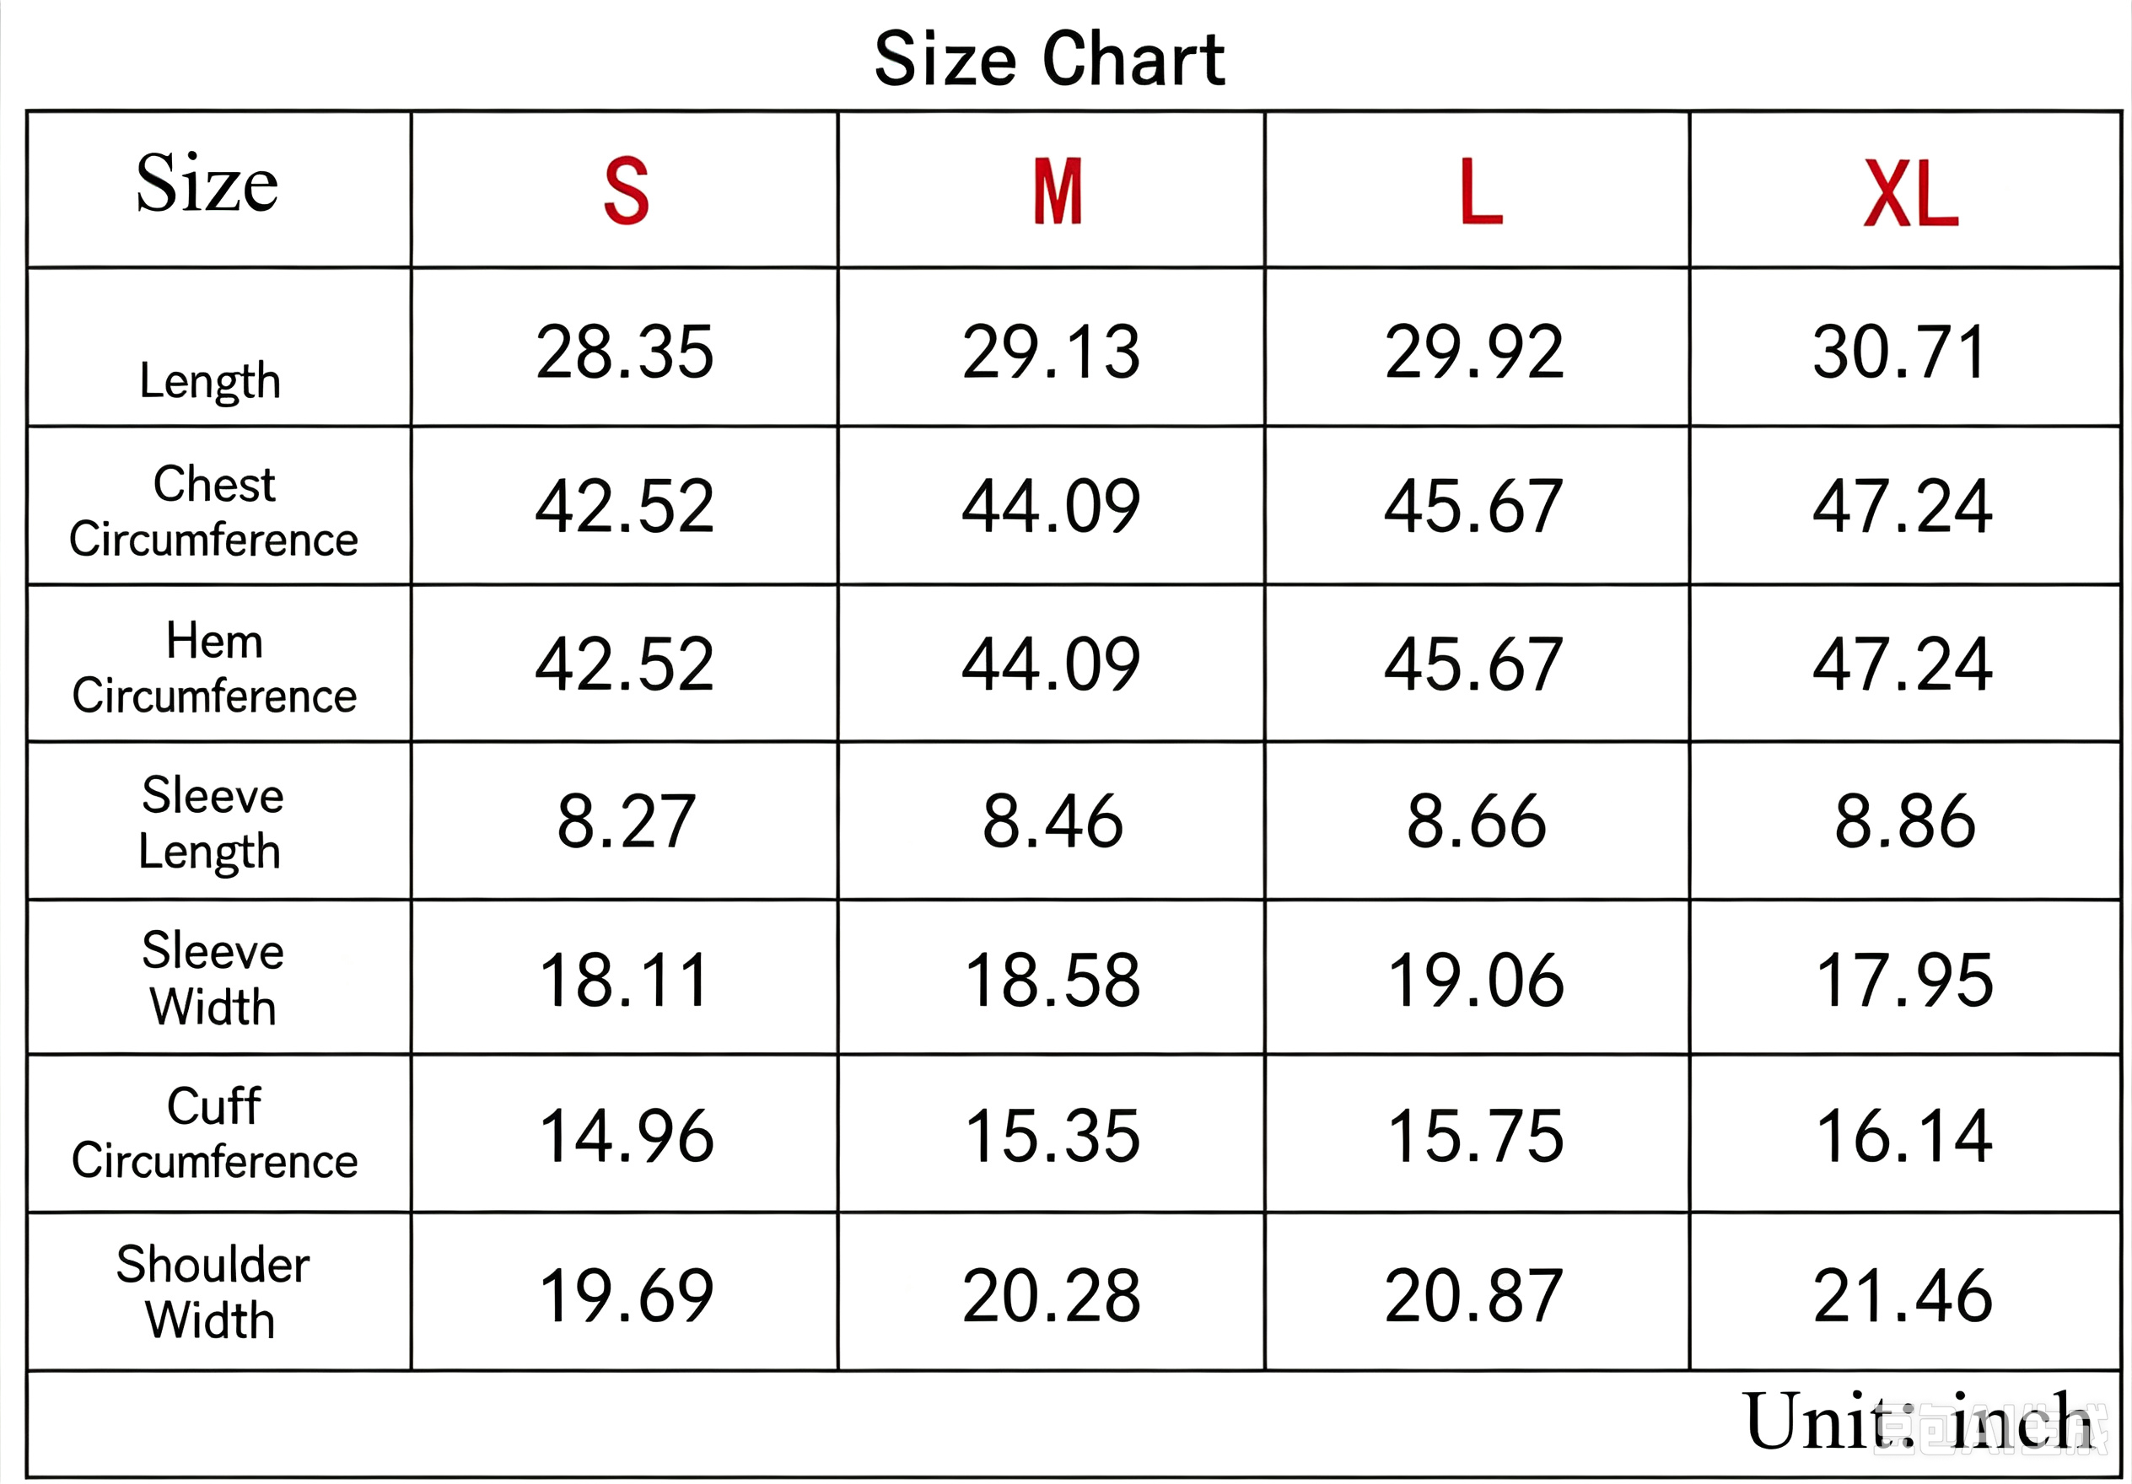The image size is (2132, 1484).
Task: Click the 8.46 sleeve length value
Action: point(1053,822)
